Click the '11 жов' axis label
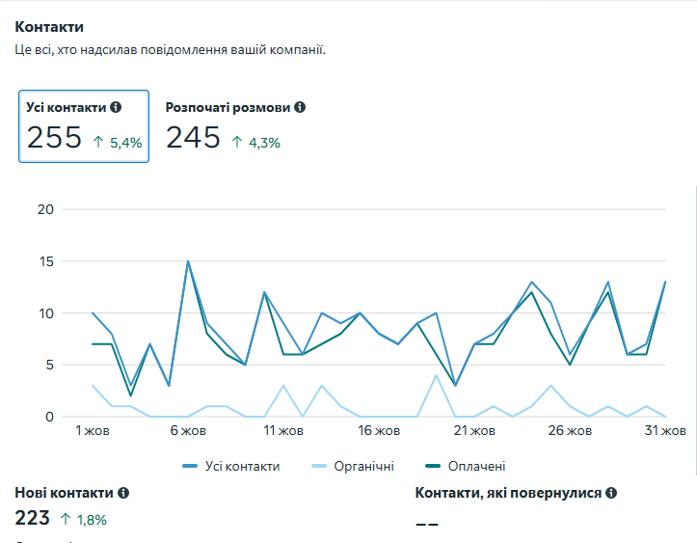Viewport: 697px width, 543px height. pyautogui.click(x=283, y=430)
